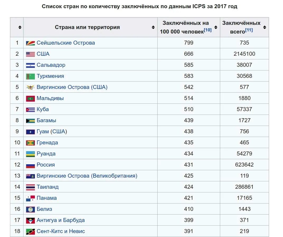Image resolution: width=283 pixels, height=237 pixels.
Task: Open Виргинские Острова (Великобритания) article
Action: pyautogui.click(x=87, y=176)
